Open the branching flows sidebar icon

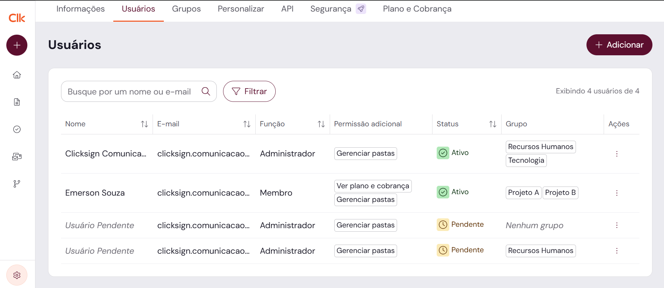[17, 184]
